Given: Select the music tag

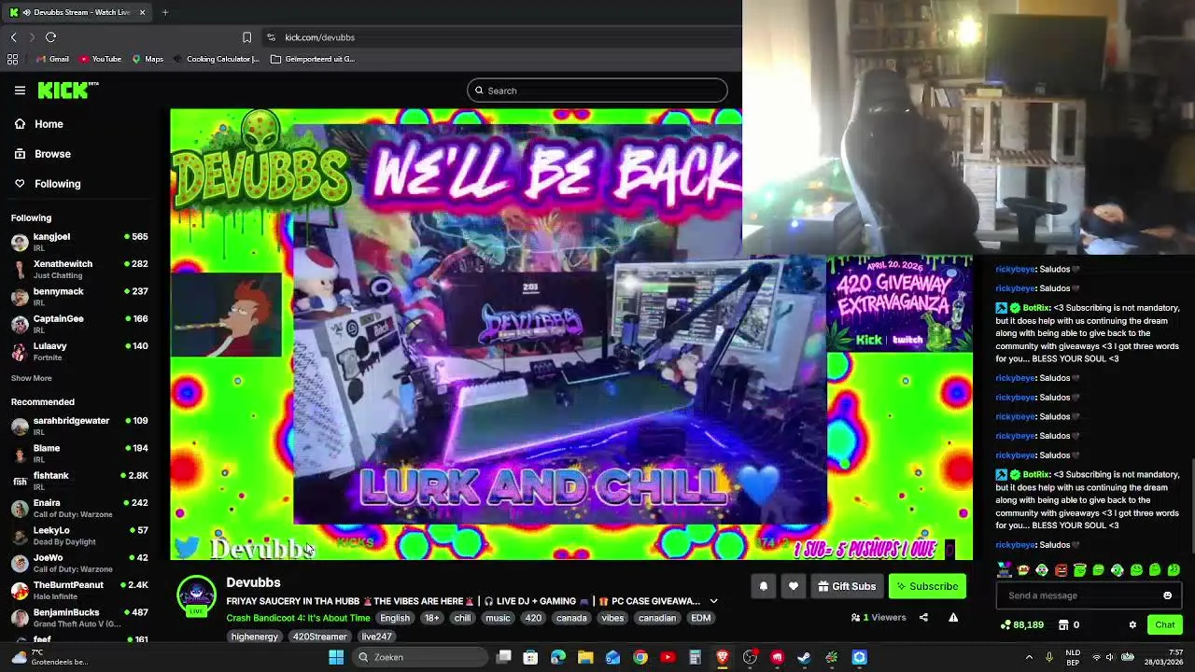Looking at the screenshot, I should point(498,618).
